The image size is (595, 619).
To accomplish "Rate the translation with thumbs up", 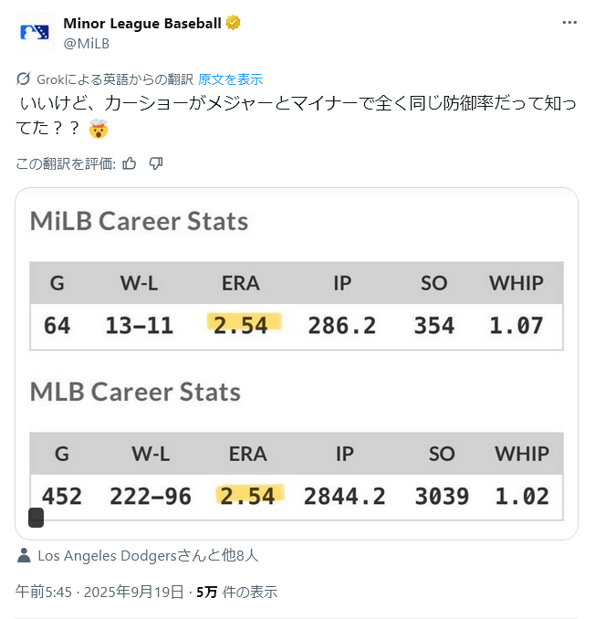I will click(129, 163).
